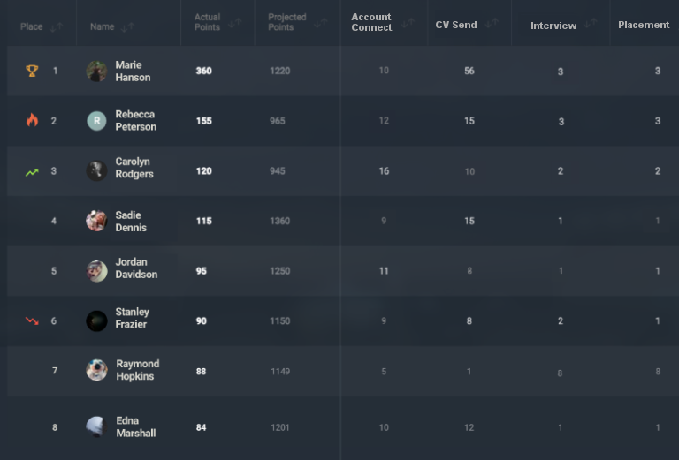This screenshot has height=460, width=679.
Task: Click Marie Hanson's CV Send value 56
Action: (x=469, y=71)
